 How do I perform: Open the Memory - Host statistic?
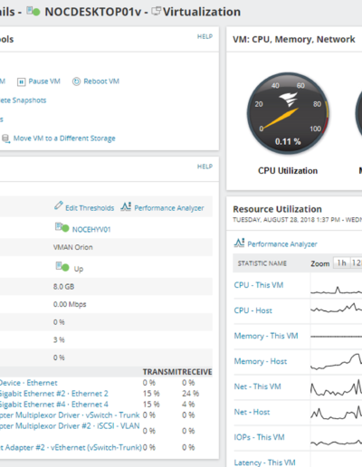[261, 361]
